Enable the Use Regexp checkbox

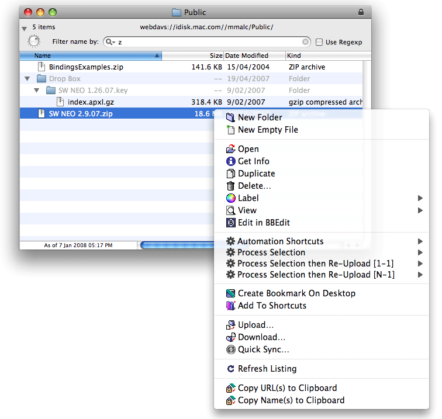point(319,42)
